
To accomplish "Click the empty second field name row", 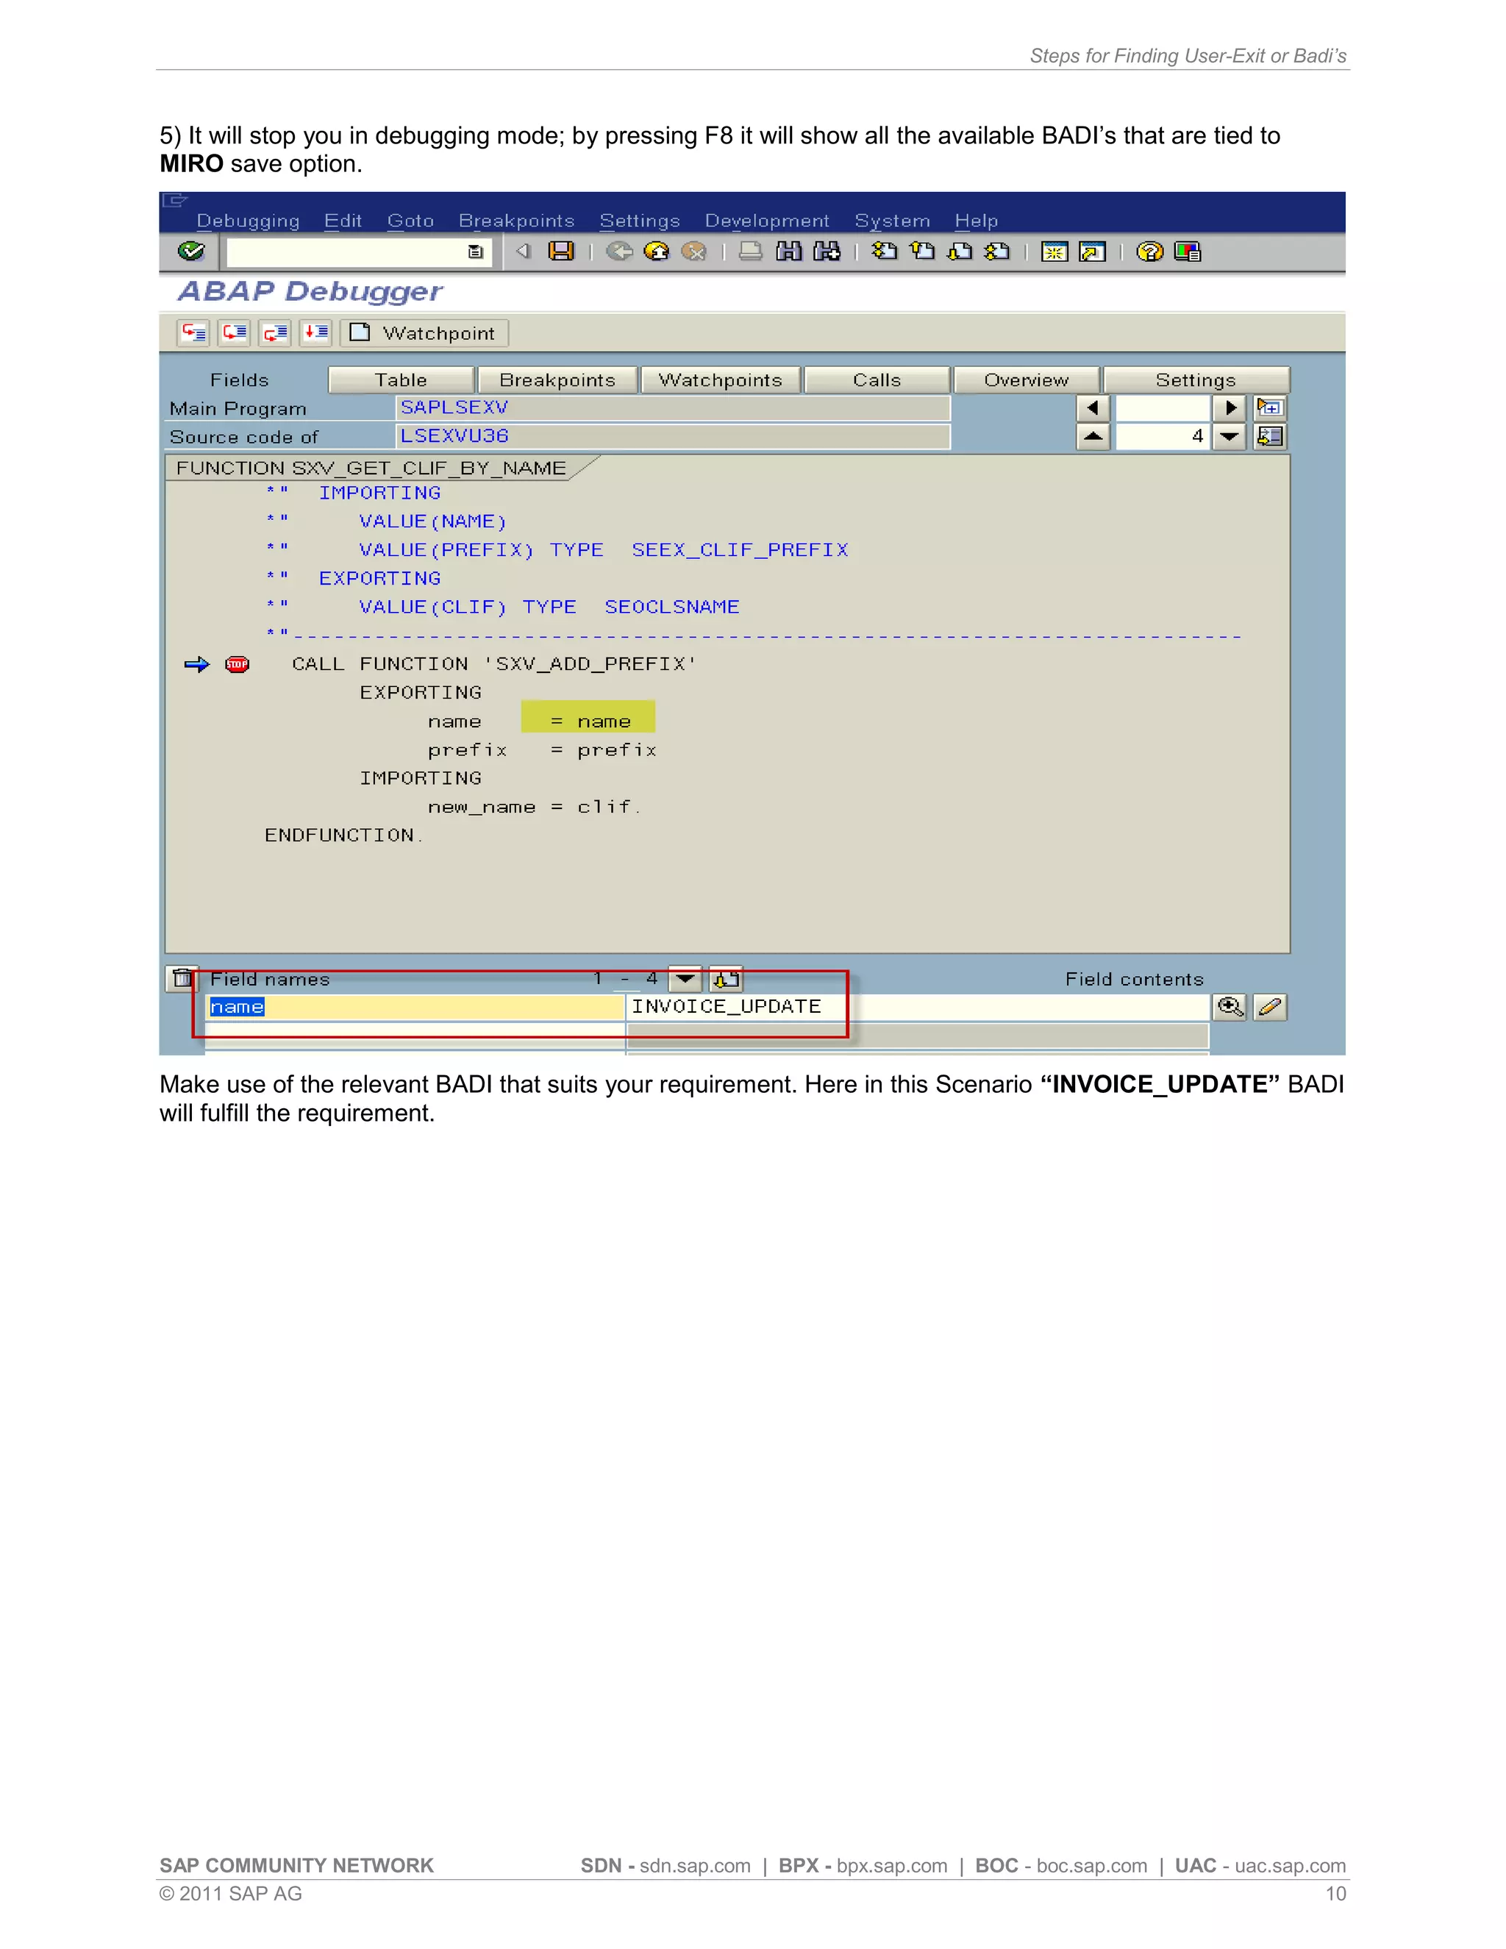I will tap(415, 1036).
